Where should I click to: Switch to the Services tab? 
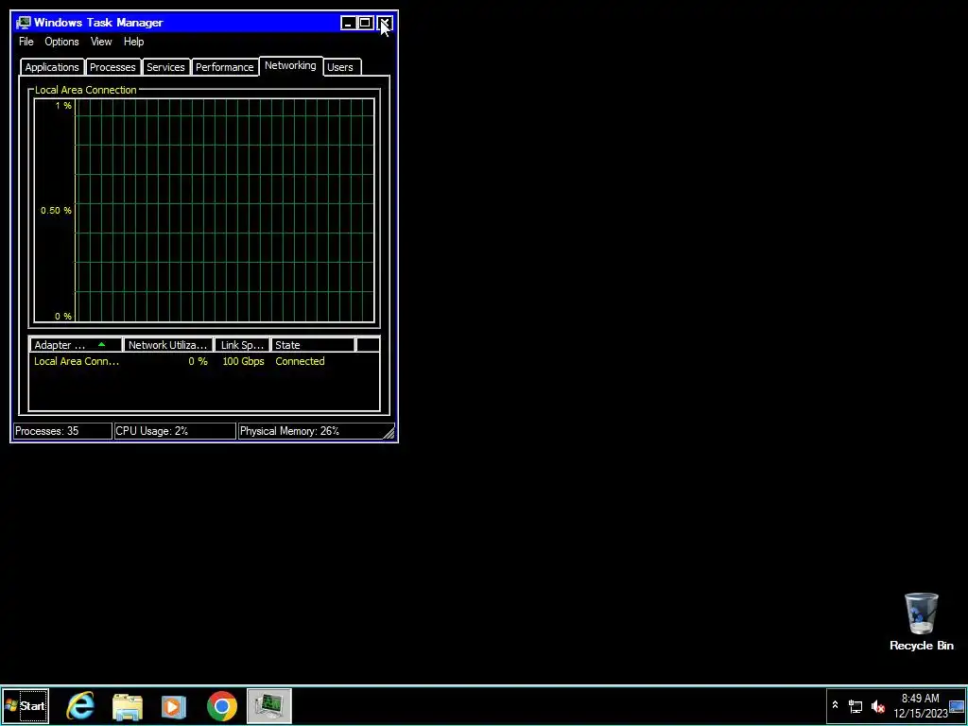coord(165,67)
